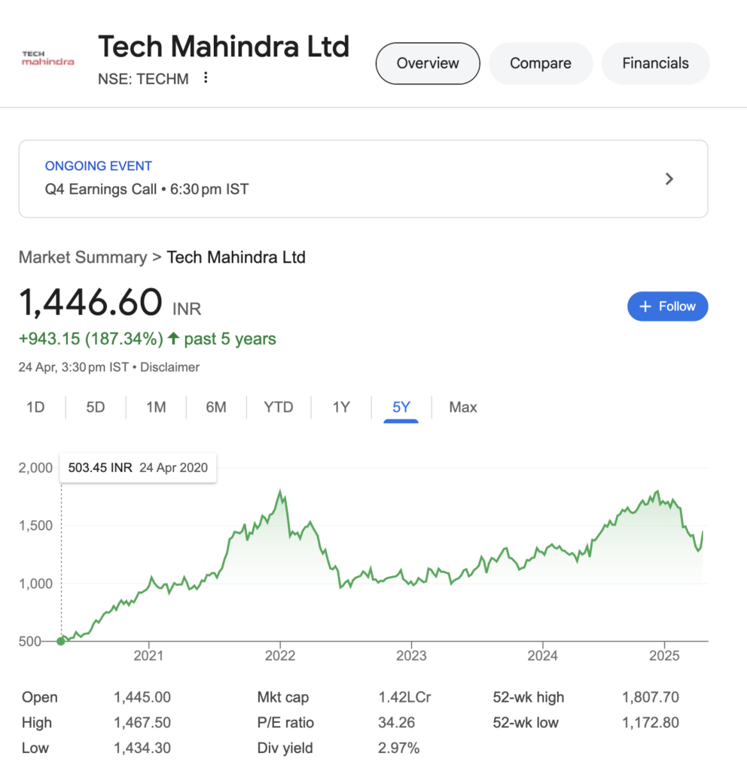The image size is (747, 771).
Task: Click the Tech Mahindra logo
Action: pos(47,58)
